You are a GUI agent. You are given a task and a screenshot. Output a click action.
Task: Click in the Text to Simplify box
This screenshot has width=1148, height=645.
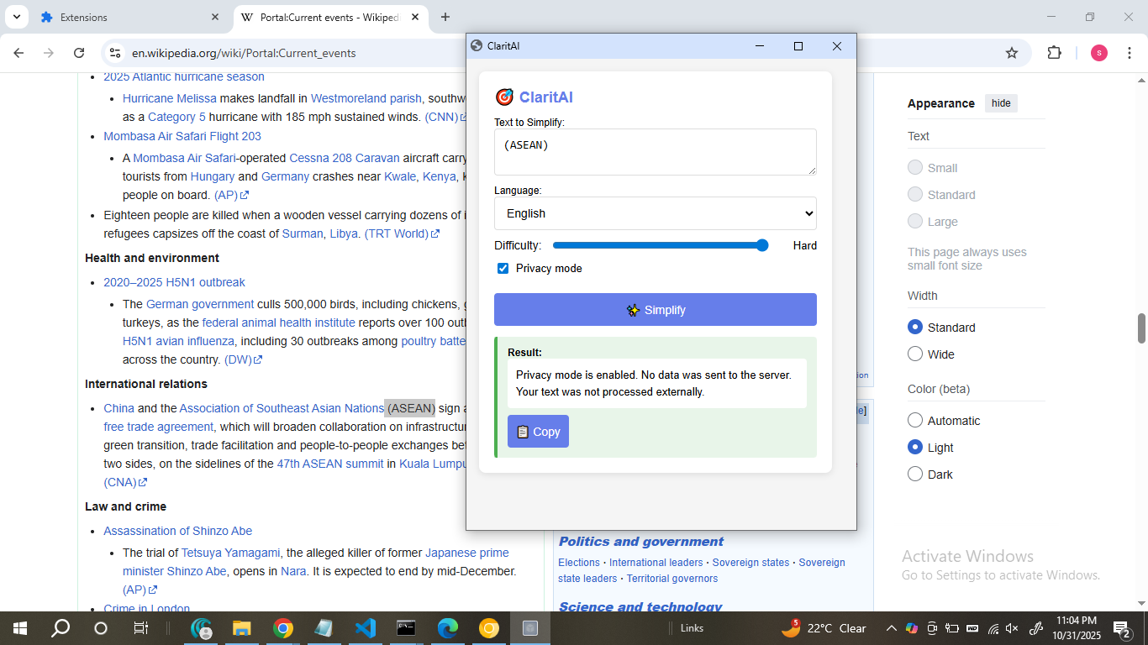click(656, 152)
